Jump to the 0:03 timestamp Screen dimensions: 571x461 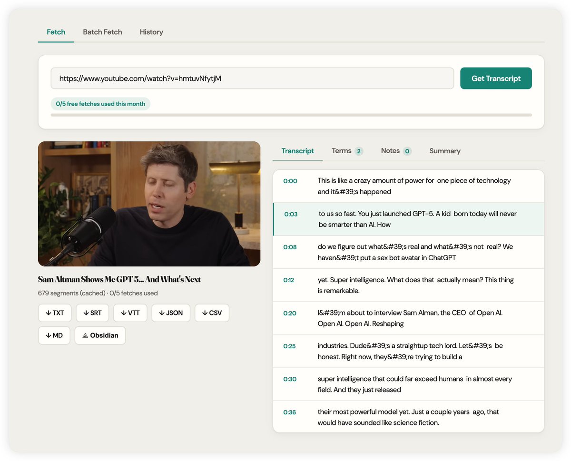coord(291,214)
